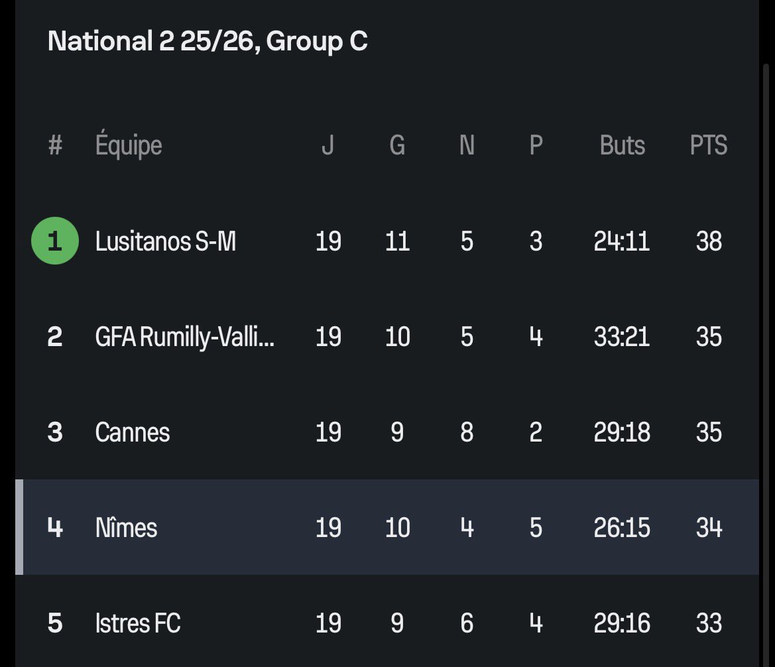The height and width of the screenshot is (667, 775).
Task: Click the vertical scrollbar on right edge
Action: tap(766, 366)
